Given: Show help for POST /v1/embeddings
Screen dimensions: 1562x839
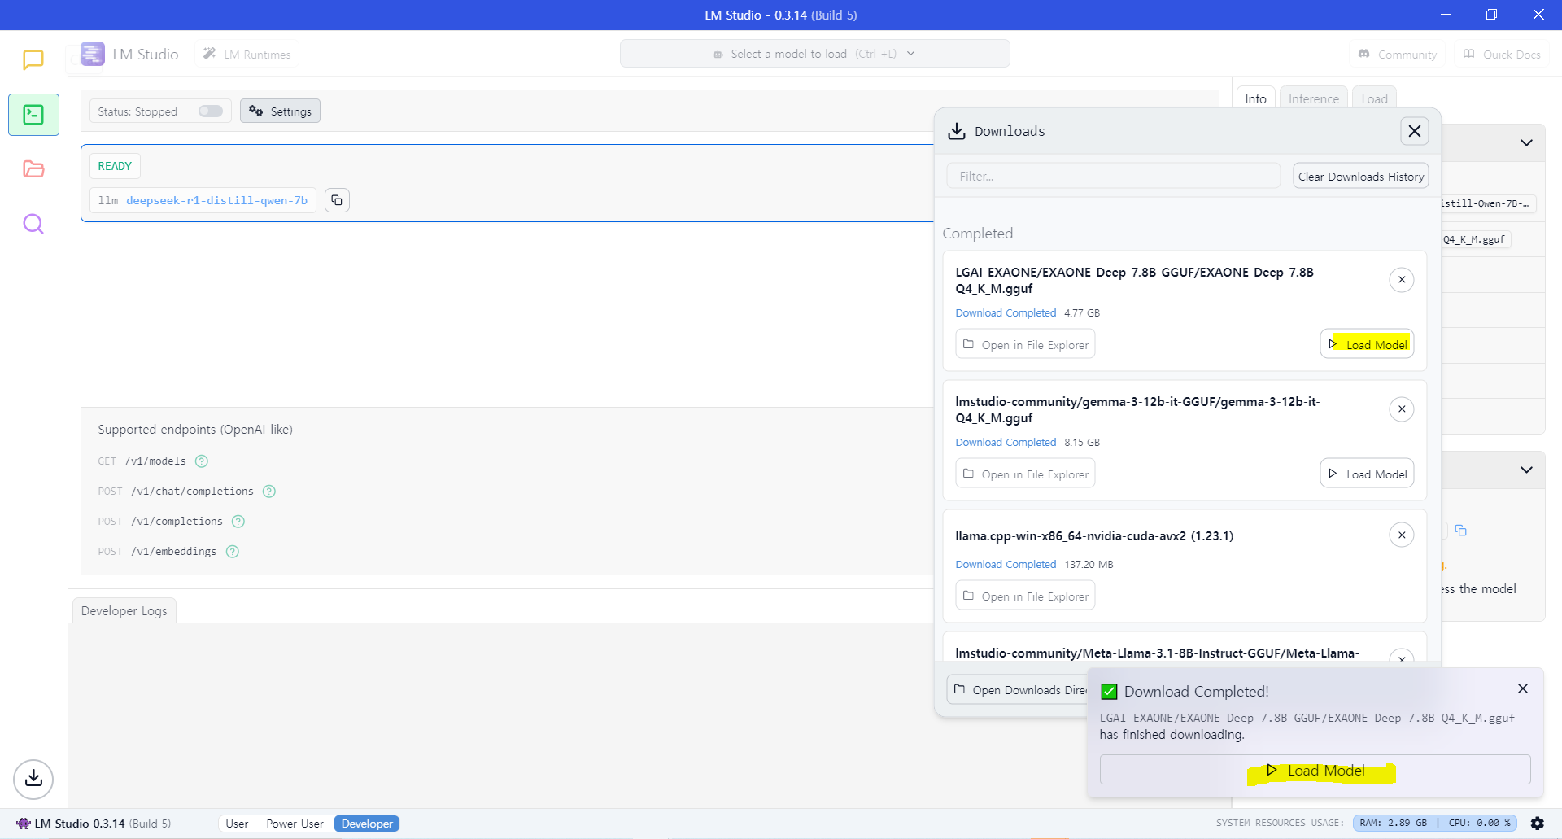Looking at the screenshot, I should point(233,552).
